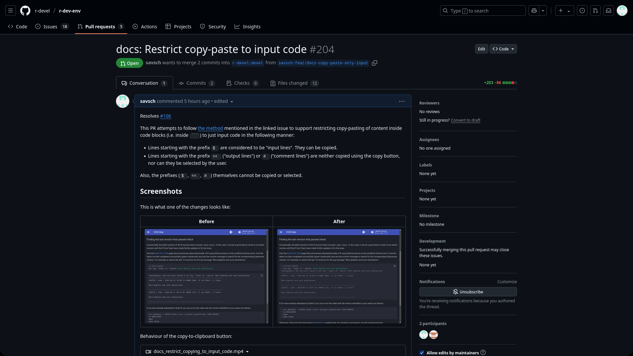
Task: Open help icon beside Allow edits by maintainers
Action: (483, 353)
